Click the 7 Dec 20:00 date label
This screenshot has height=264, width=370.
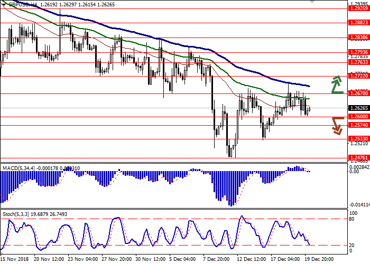[x=217, y=260]
